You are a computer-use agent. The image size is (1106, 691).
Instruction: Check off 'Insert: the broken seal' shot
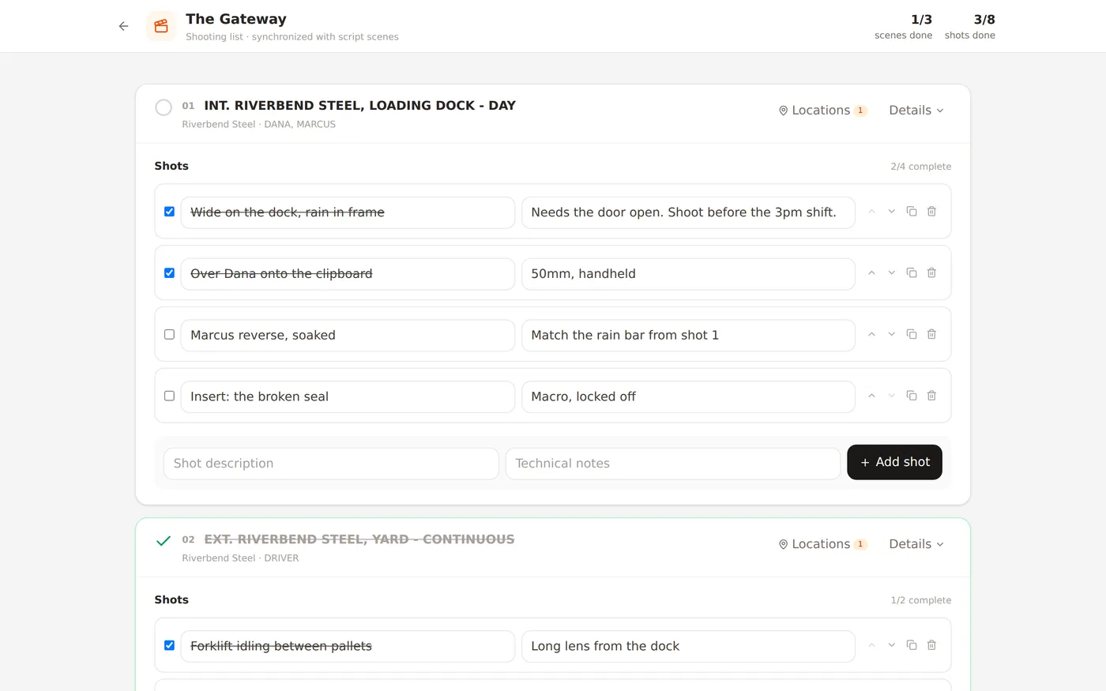click(169, 396)
